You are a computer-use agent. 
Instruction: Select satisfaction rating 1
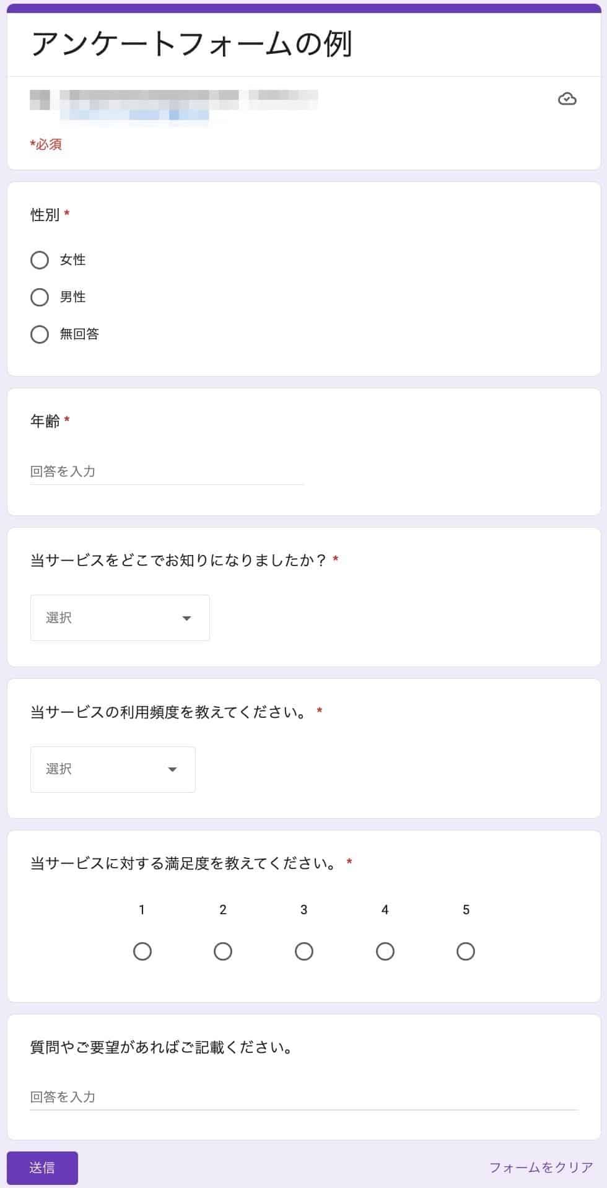pyautogui.click(x=142, y=951)
